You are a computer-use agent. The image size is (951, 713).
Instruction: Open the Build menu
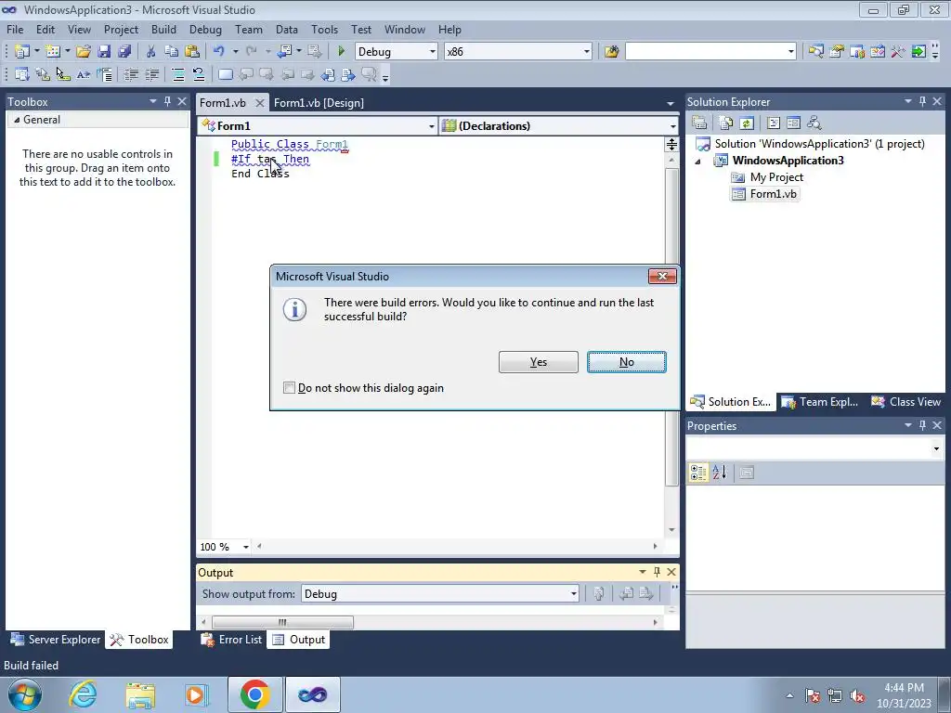(163, 29)
